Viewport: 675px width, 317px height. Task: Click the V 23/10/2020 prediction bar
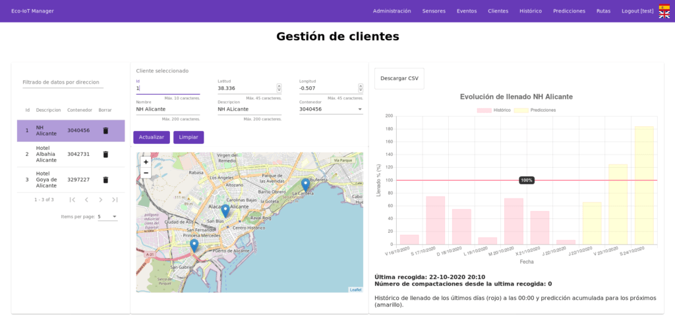(x=618, y=205)
